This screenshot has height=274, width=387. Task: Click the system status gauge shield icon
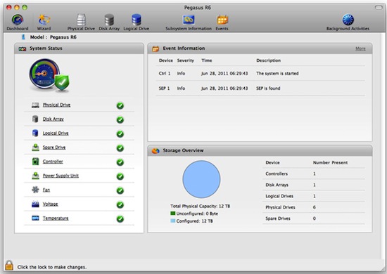49,76
